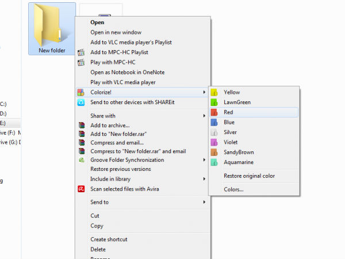Click WinRAR icon beside Add to "New folder.rar"
This screenshot has height=259, width=345.
82,134
